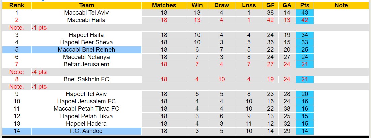Click Bnei Sakhnin FC team name
Screen dimensions: 371x138
click(86, 79)
